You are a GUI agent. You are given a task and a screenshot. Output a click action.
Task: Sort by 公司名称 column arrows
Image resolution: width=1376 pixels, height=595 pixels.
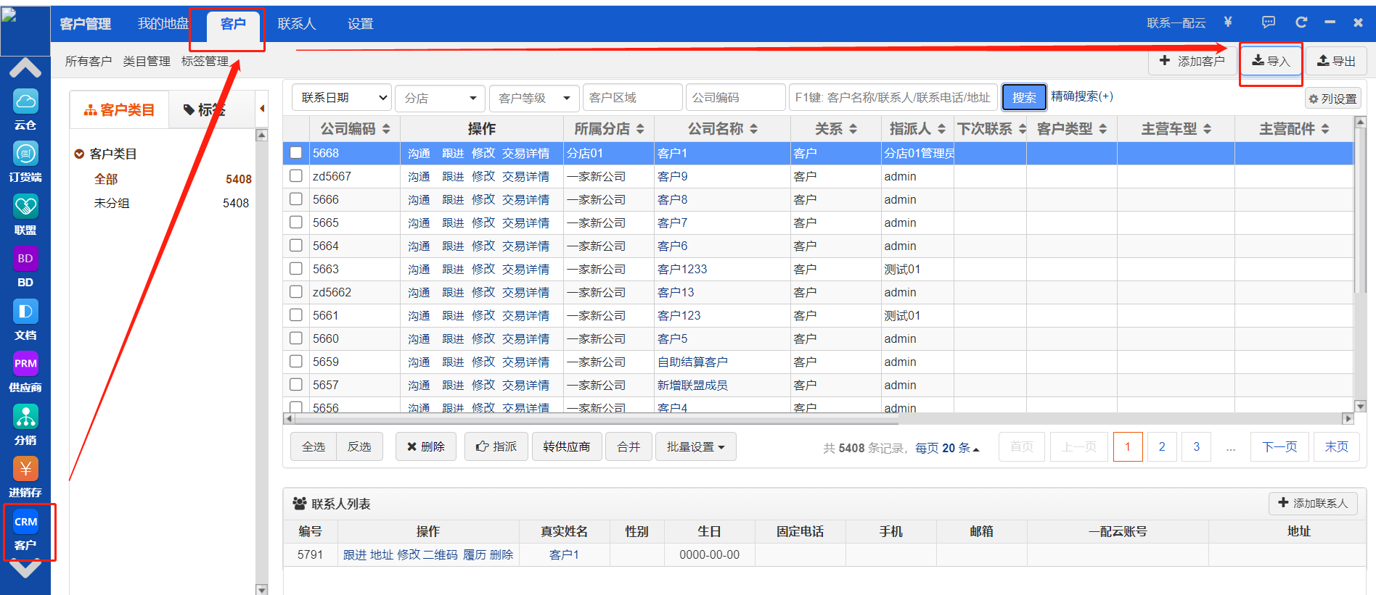[x=753, y=129]
